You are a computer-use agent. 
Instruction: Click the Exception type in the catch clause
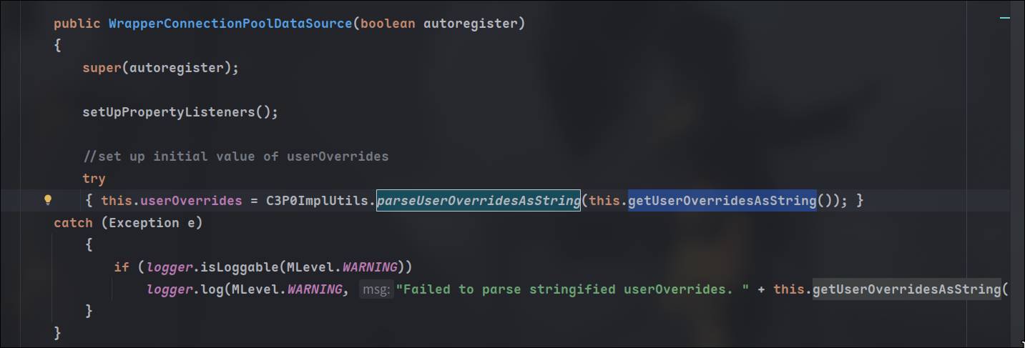pyautogui.click(x=140, y=223)
